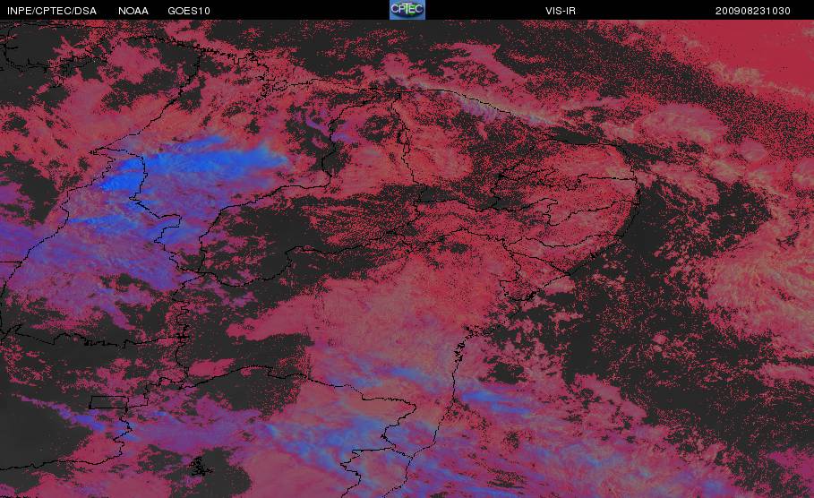Select the GOES10 satellite label
This screenshot has width=814, height=498.
coord(189,11)
